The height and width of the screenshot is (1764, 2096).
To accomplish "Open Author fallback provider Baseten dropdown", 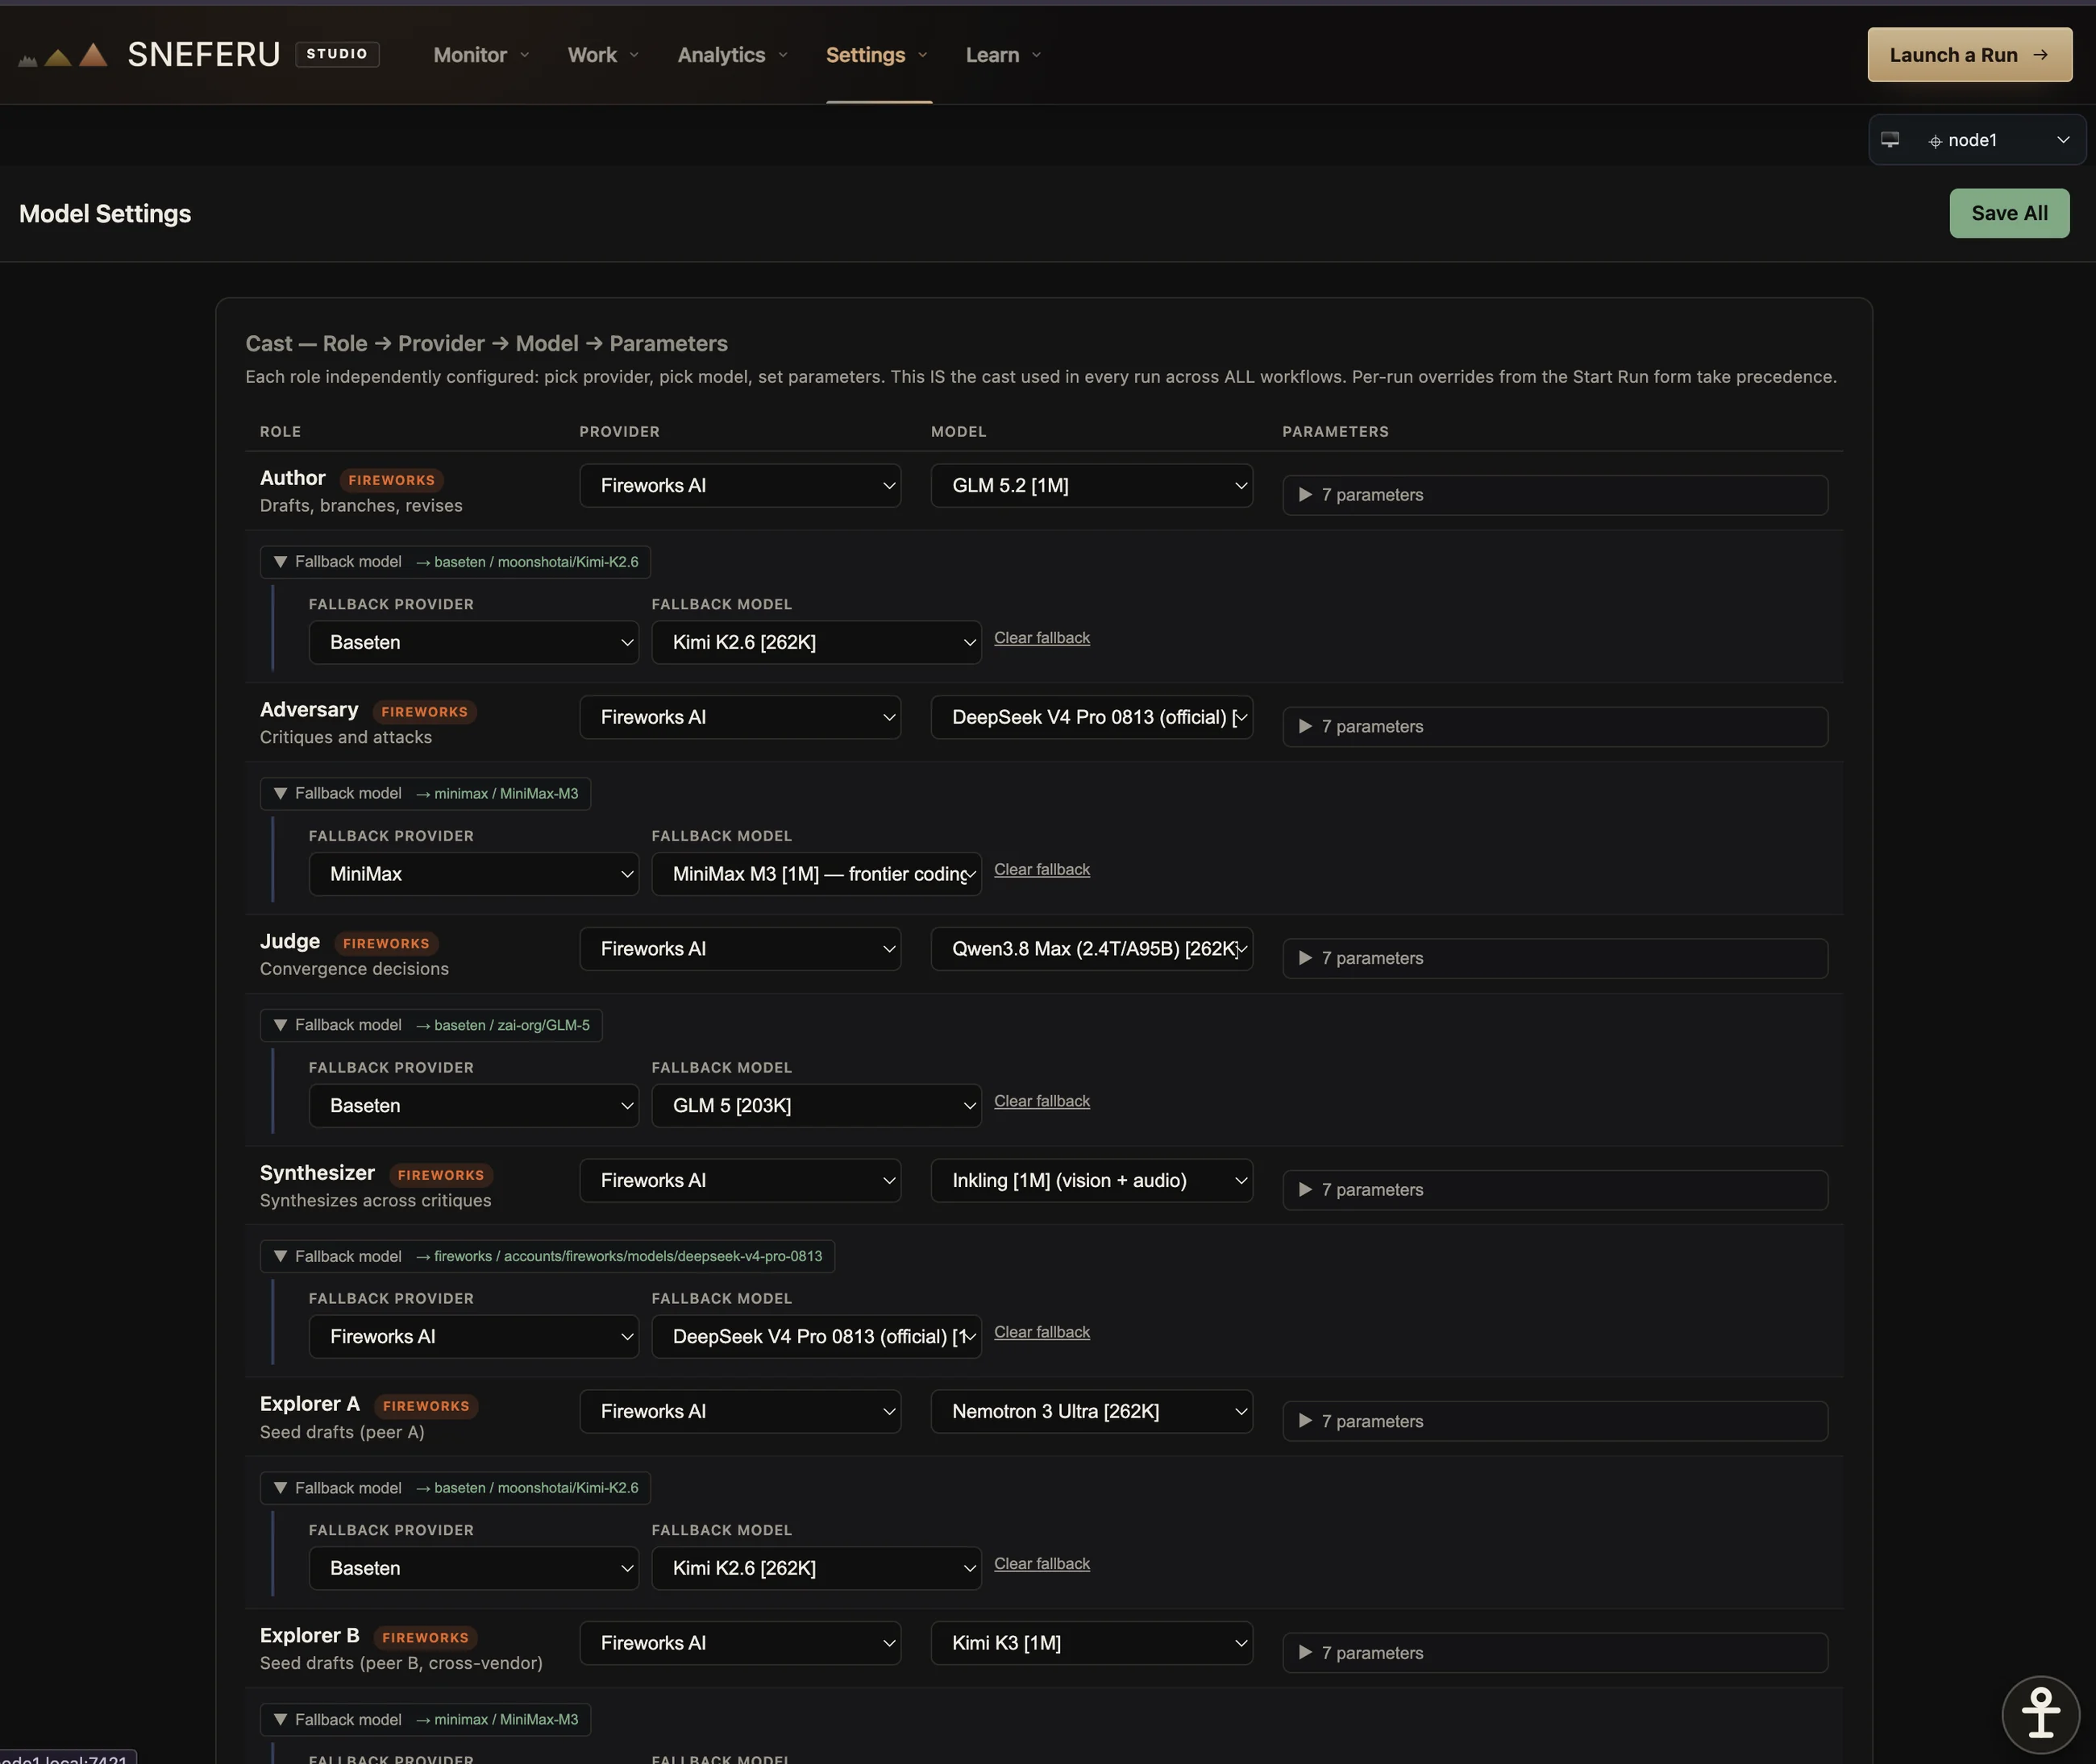I will click(473, 642).
